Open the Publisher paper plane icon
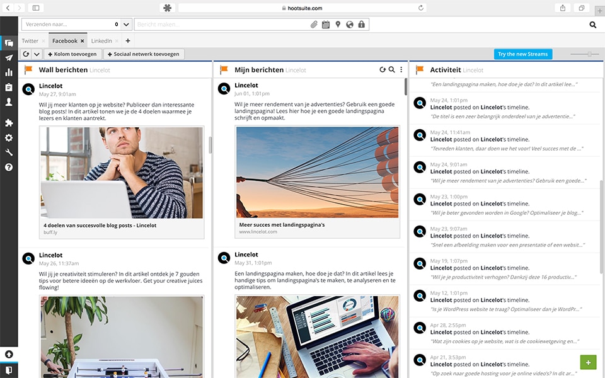 [x=9, y=58]
